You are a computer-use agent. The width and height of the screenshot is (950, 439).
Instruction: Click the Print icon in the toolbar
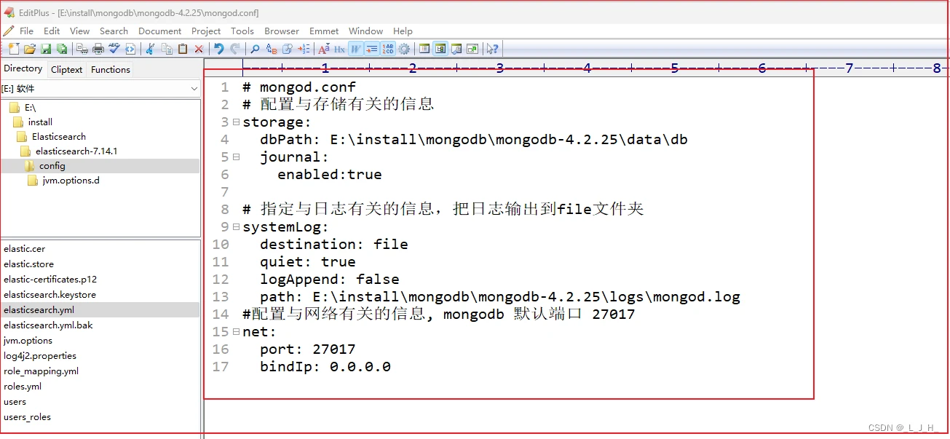(x=98, y=49)
